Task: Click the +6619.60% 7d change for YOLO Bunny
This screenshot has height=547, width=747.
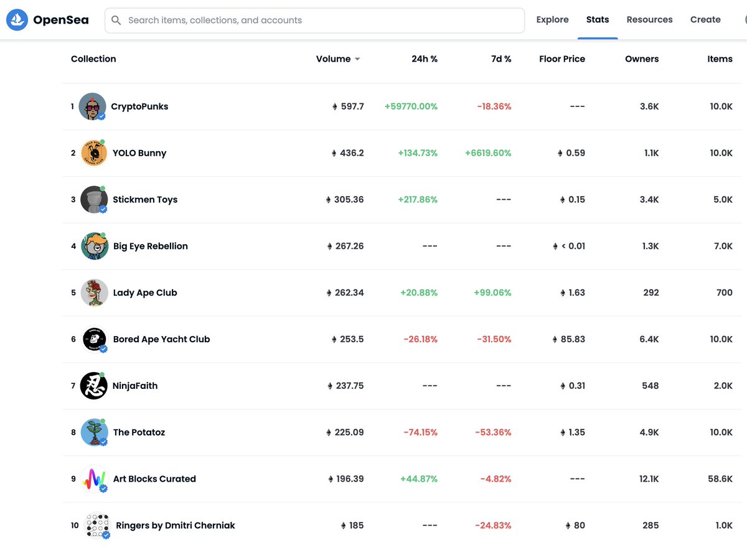Action: 488,153
